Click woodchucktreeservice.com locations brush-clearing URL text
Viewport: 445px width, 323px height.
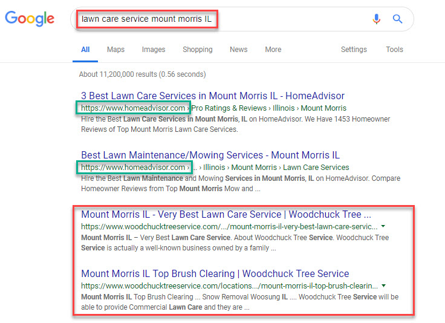pyautogui.click(x=229, y=286)
